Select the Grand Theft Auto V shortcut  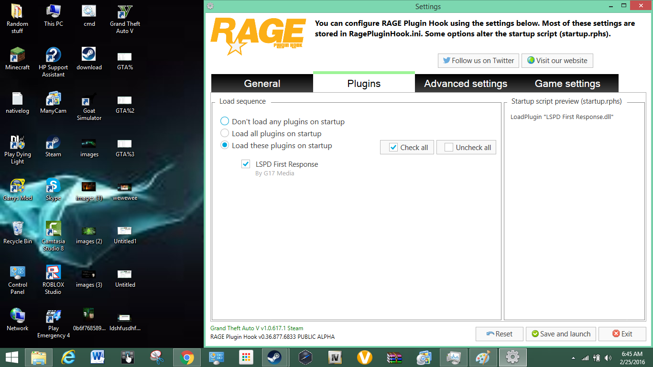tap(125, 19)
